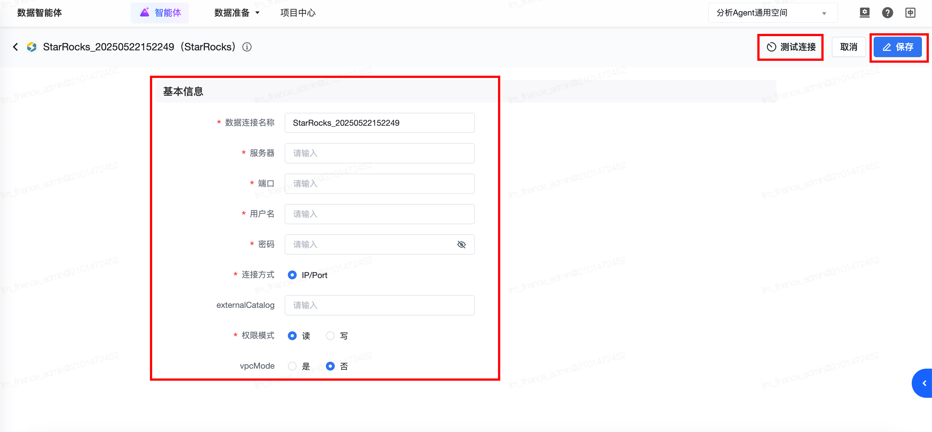
Task: Open the 分析Agent通用空间 workspace dropdown
Action: [x=773, y=13]
